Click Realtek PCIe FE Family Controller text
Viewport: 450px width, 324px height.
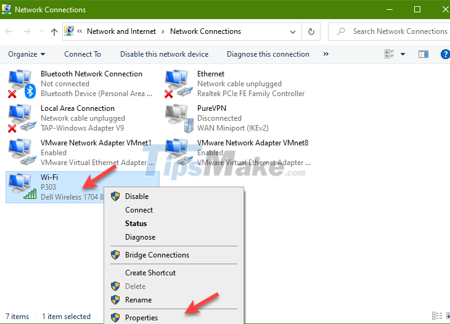click(x=251, y=94)
